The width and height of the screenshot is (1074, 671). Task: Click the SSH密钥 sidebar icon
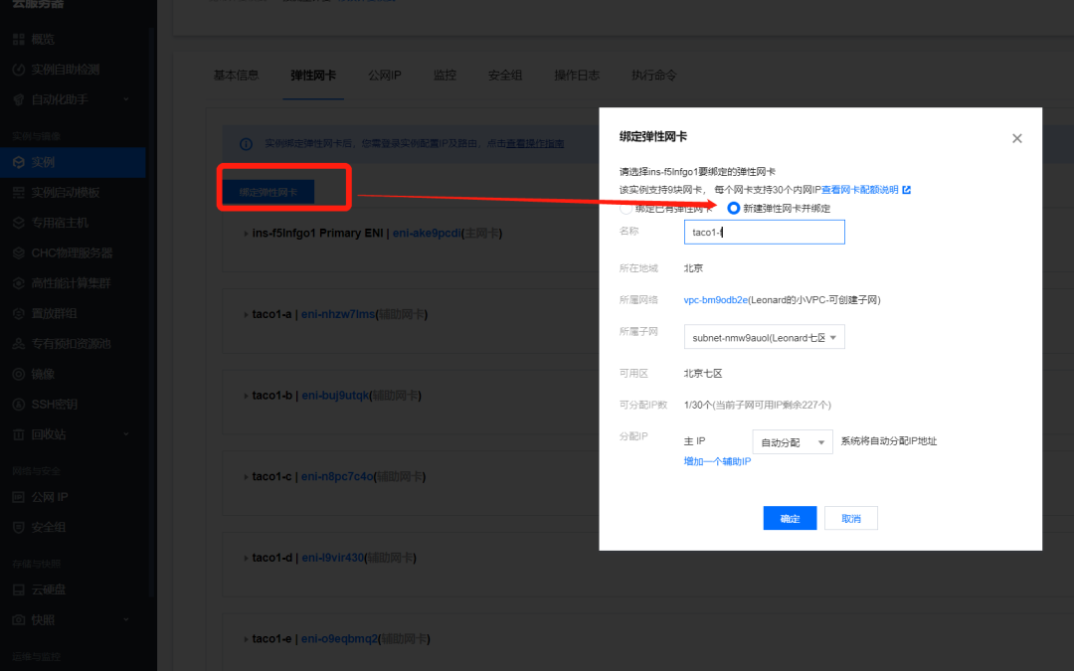(19, 404)
